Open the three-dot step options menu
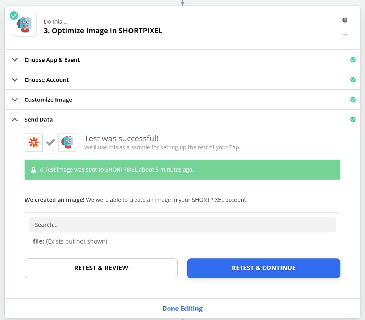The height and width of the screenshot is (320, 365). [x=345, y=35]
